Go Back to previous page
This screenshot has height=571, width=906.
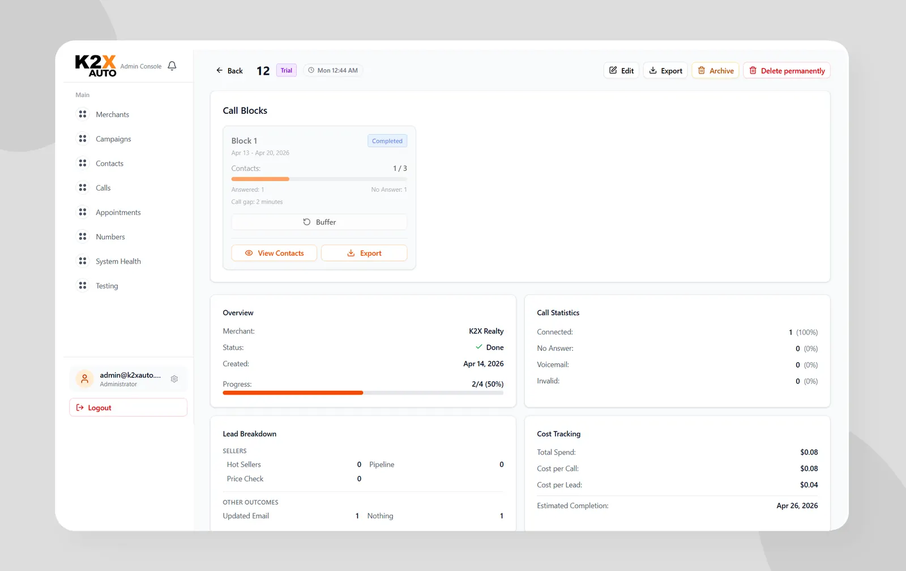click(229, 71)
